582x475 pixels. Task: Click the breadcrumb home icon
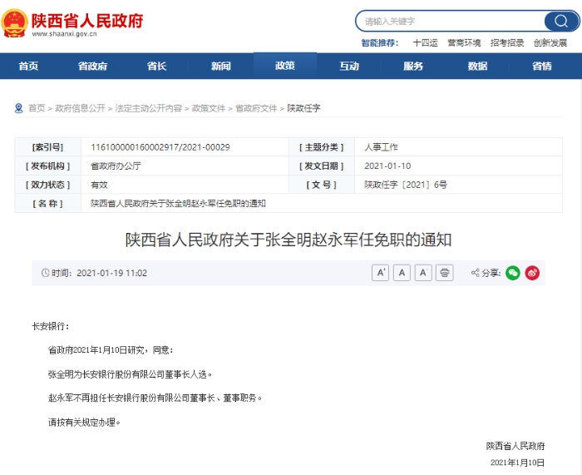click(x=19, y=108)
